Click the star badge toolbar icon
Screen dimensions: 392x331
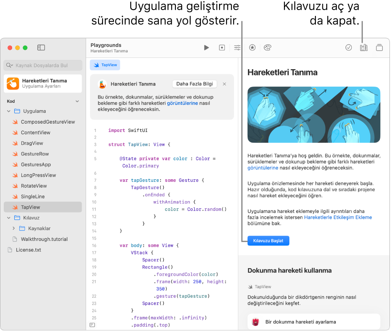[x=252, y=47]
